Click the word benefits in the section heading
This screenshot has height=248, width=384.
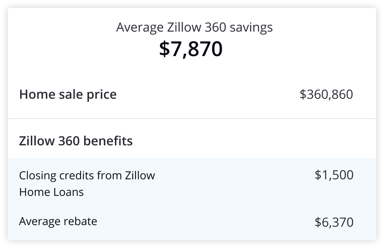[108, 141]
